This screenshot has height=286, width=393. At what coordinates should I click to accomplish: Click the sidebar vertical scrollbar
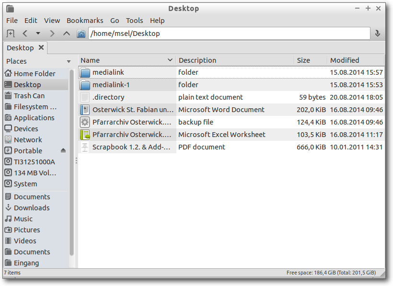[71, 163]
